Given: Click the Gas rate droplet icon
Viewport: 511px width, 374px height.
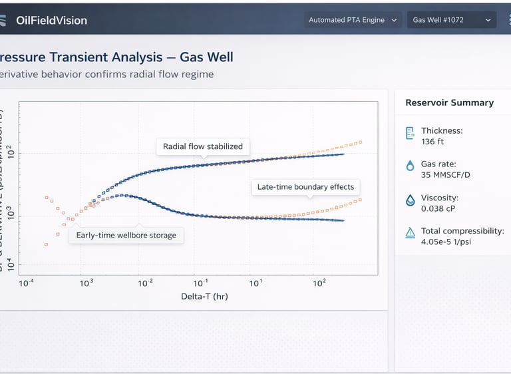Looking at the screenshot, I should (410, 166).
